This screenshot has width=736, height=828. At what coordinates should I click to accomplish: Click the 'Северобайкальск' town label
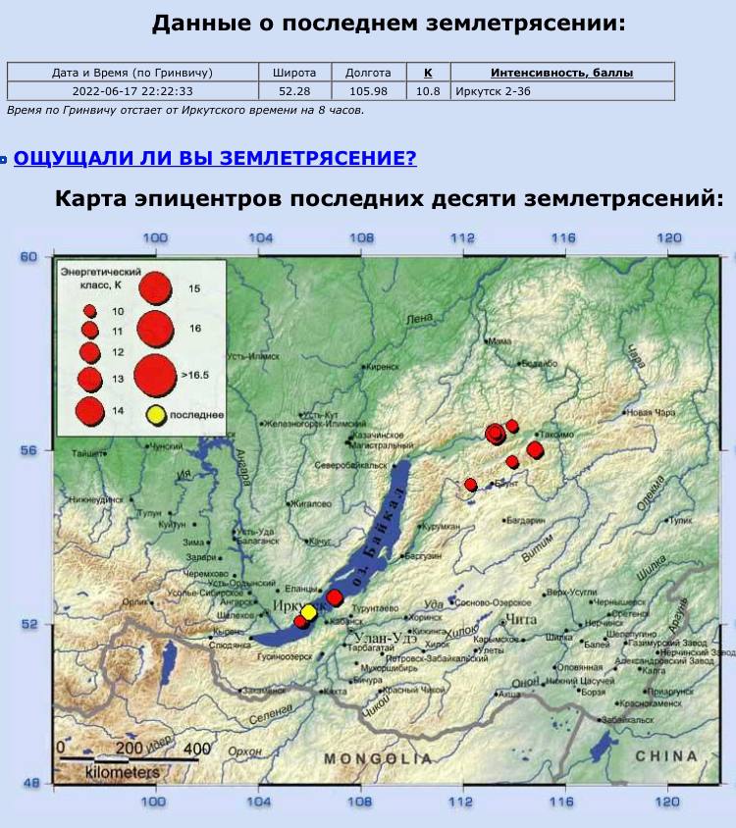click(x=351, y=465)
